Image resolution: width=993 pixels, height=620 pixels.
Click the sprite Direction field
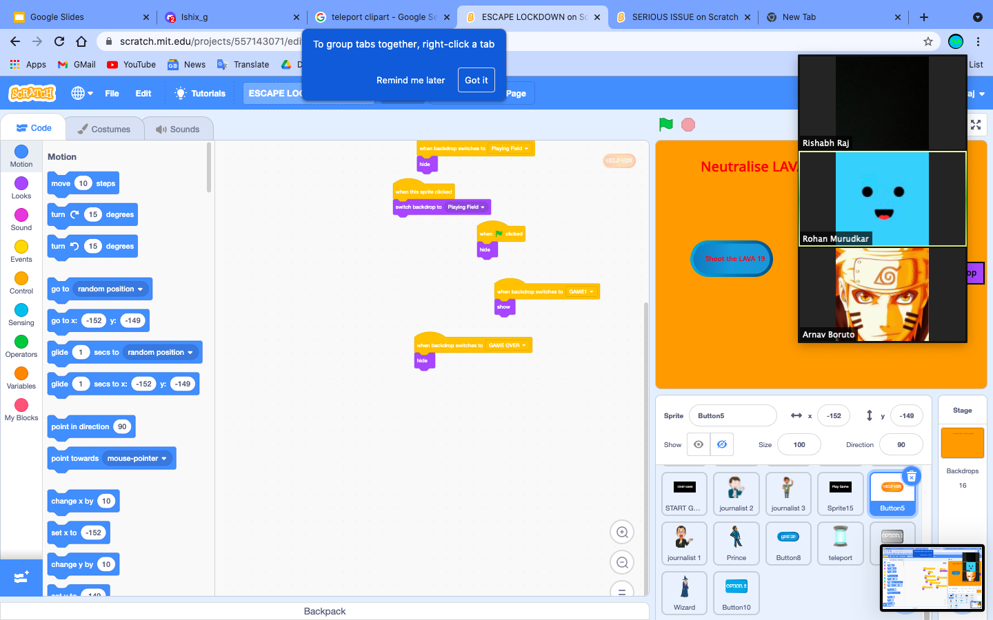(x=901, y=444)
